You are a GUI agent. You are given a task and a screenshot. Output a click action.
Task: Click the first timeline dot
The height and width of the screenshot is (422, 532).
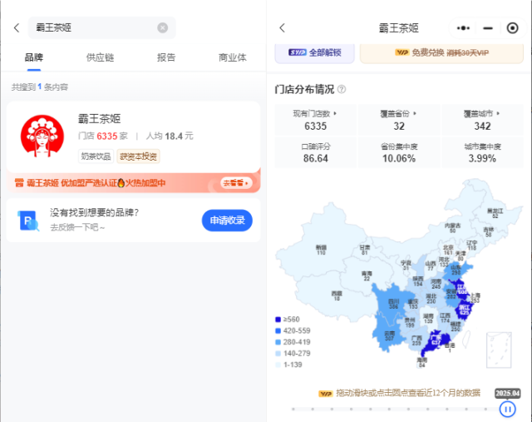(x=293, y=409)
